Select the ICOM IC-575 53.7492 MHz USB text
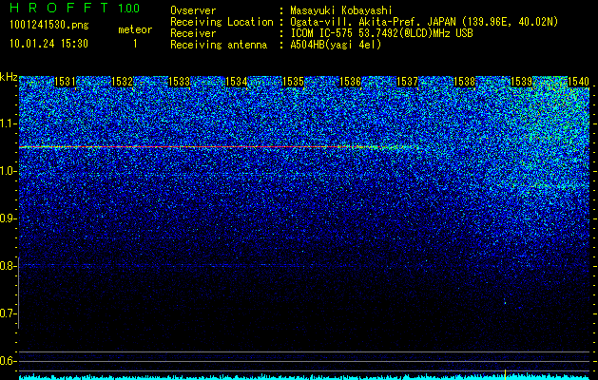Screen dimensions: 598x380 (x=381, y=33)
